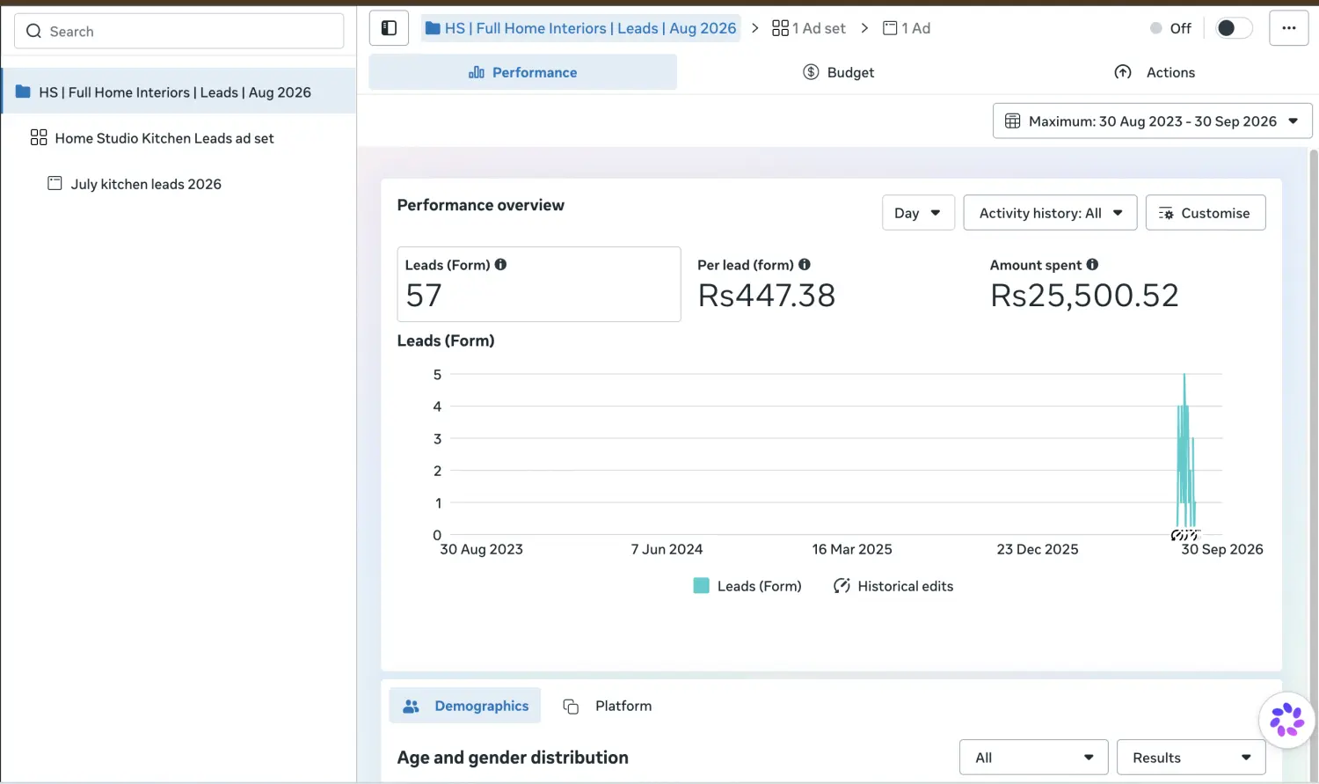The image size is (1319, 784).
Task: Click the Per lead (form) Rs447.38 metric
Action: pyautogui.click(x=767, y=284)
